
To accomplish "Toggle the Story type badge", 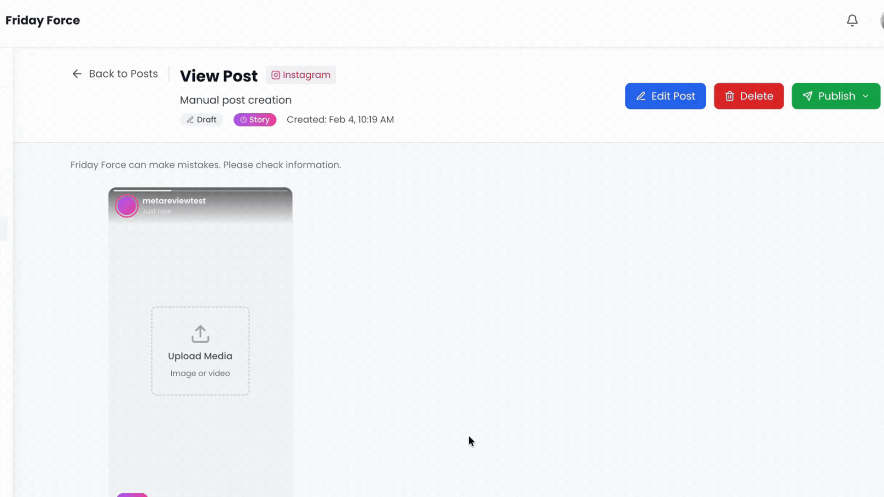I will pos(255,120).
